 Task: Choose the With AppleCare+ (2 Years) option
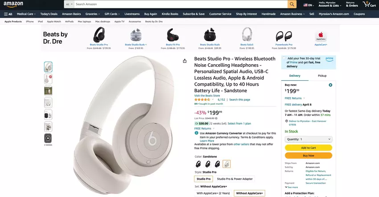pyautogui.click(x=213, y=193)
